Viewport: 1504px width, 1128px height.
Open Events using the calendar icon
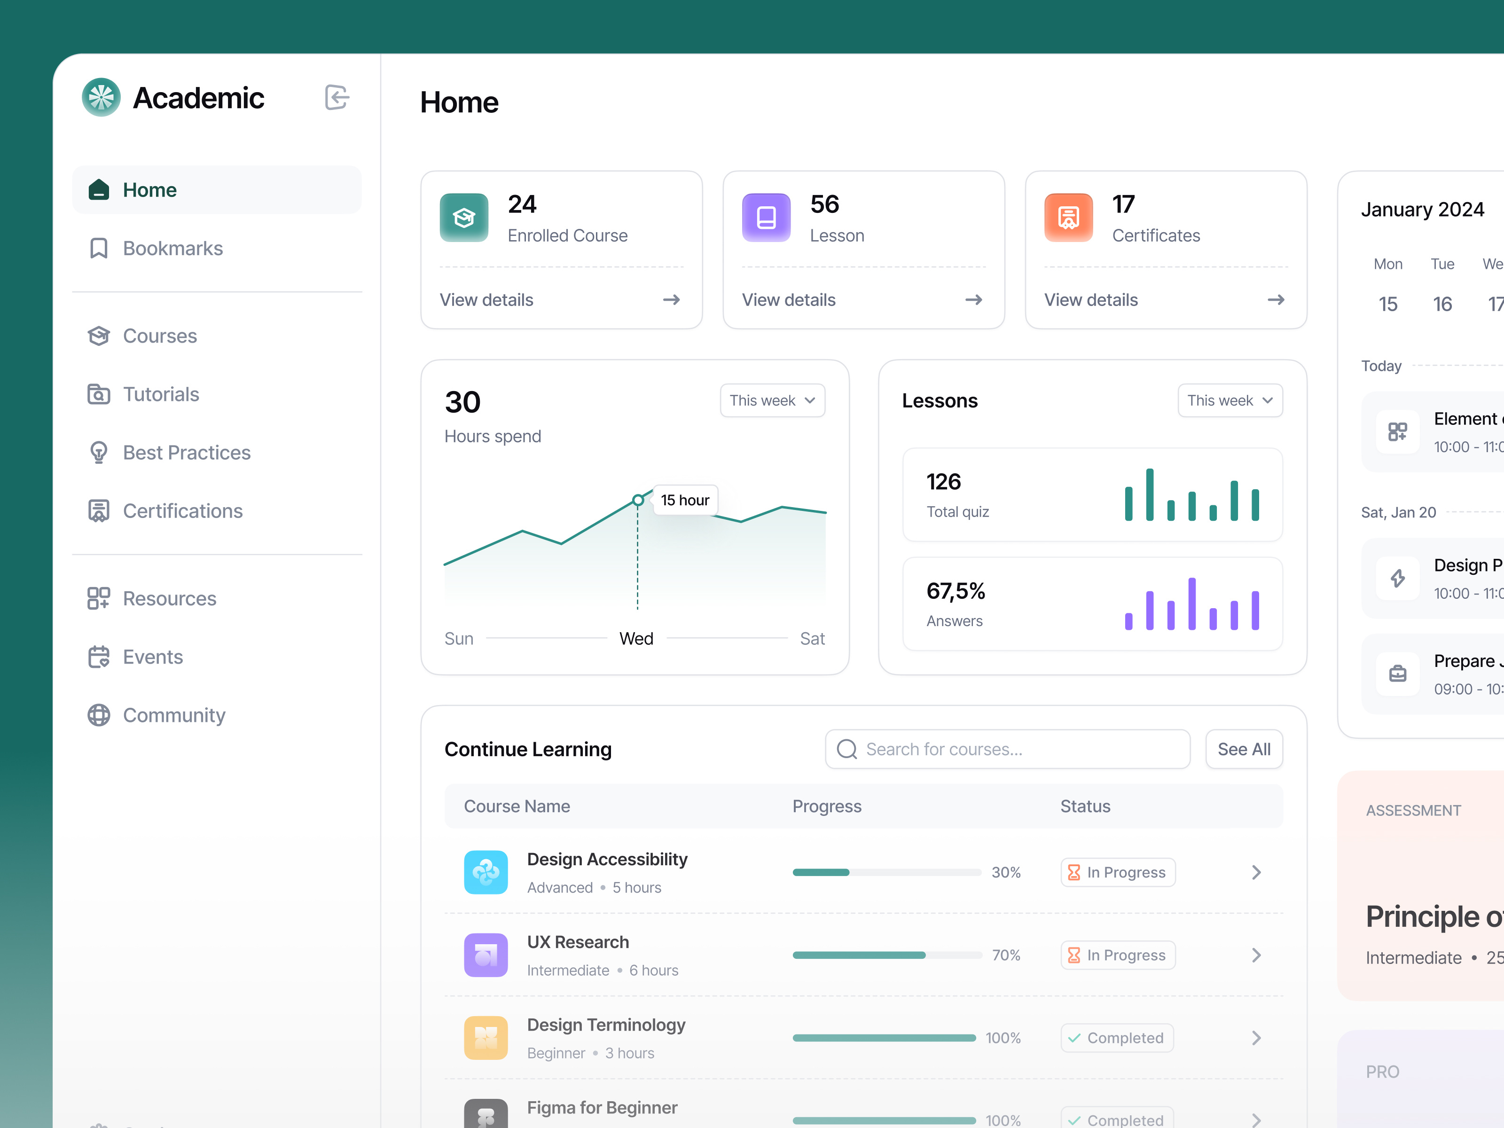point(99,656)
